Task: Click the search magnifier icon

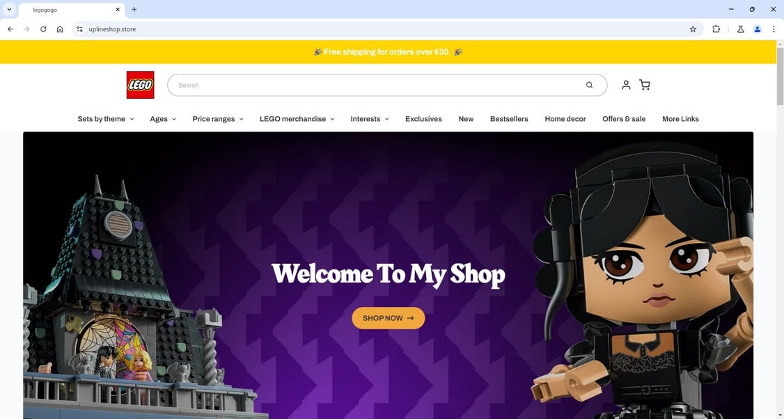Action: (589, 85)
